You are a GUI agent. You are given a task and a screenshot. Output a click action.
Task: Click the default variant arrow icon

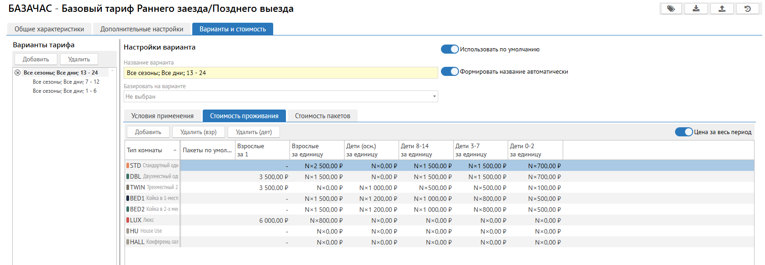tap(18, 73)
